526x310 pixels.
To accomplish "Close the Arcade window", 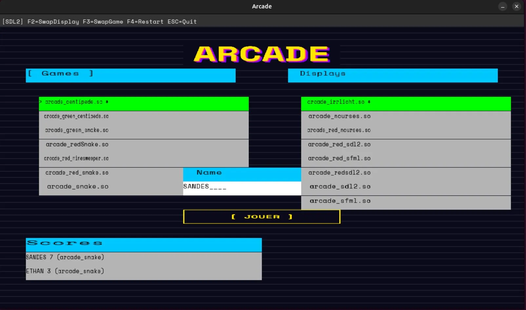I will coord(516,6).
